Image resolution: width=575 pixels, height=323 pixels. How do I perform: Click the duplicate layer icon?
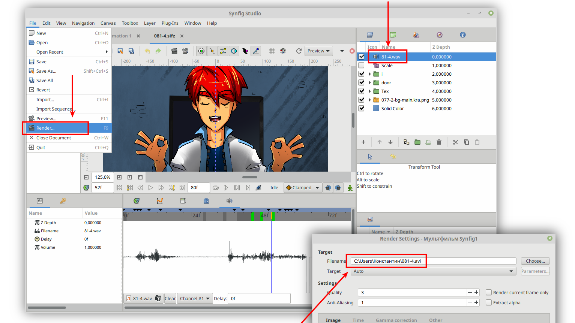pos(406,142)
